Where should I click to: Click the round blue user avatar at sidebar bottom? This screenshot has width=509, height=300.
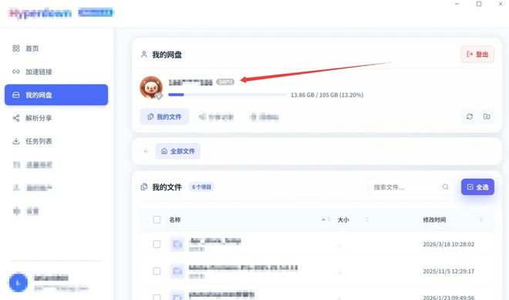pyautogui.click(x=19, y=282)
